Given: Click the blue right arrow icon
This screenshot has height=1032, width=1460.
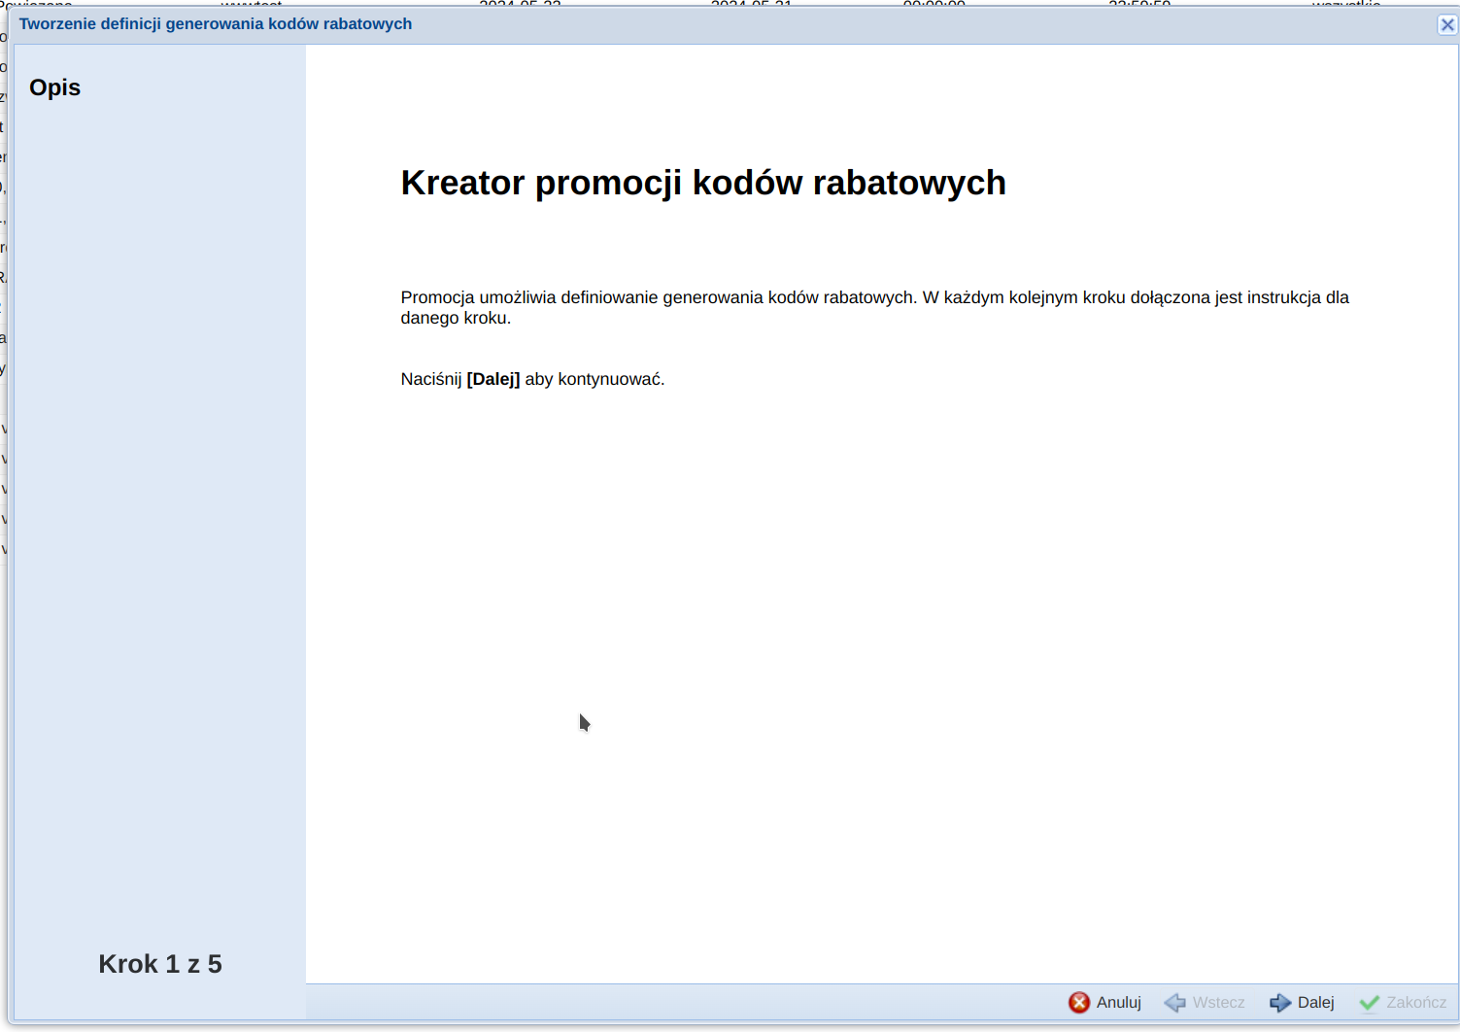Looking at the screenshot, I should pyautogui.click(x=1280, y=1002).
